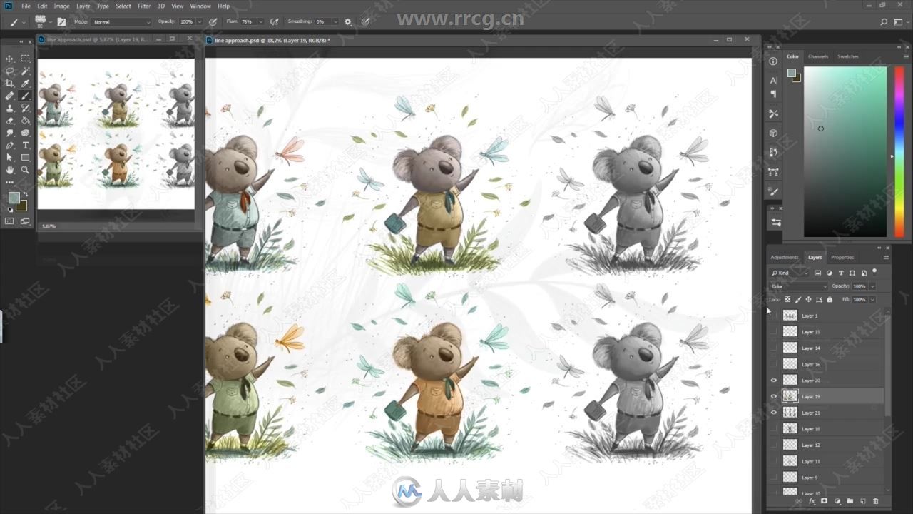Select the Crop tool
Image resolution: width=913 pixels, height=514 pixels.
click(x=9, y=84)
